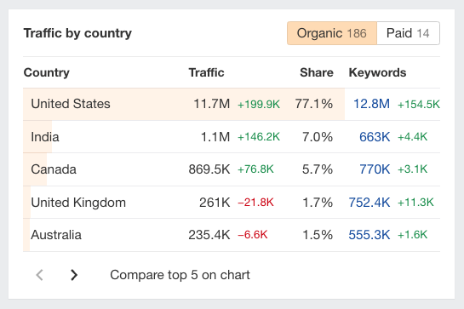Go to next page of countries

74,275
